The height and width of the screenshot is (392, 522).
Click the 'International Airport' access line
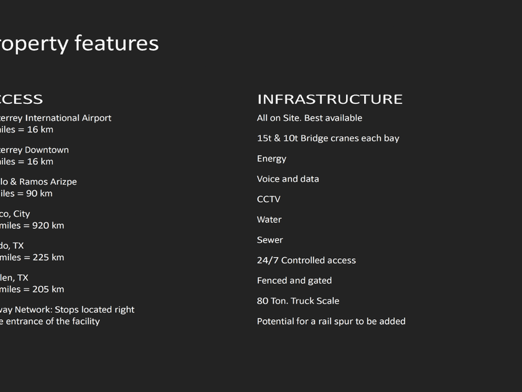pyautogui.click(x=56, y=118)
